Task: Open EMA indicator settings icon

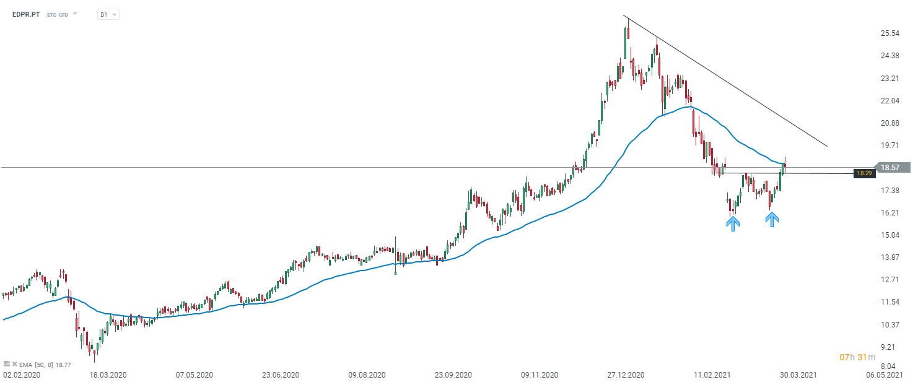Action: point(6,363)
